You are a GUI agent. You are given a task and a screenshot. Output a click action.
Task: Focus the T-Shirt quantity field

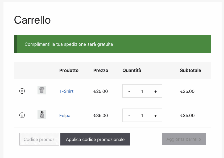pos(142,91)
